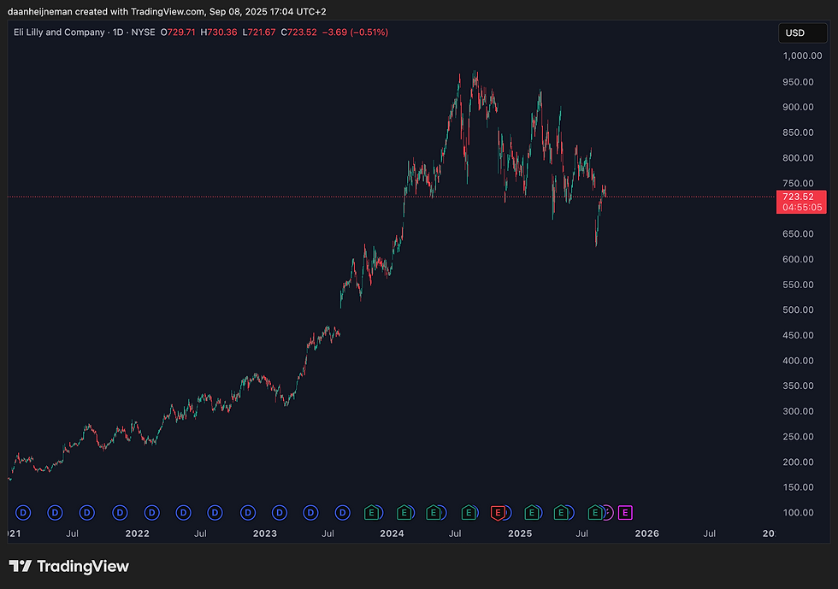The width and height of the screenshot is (838, 589).
Task: Click the 800.00 price axis label
Action: pyautogui.click(x=798, y=157)
